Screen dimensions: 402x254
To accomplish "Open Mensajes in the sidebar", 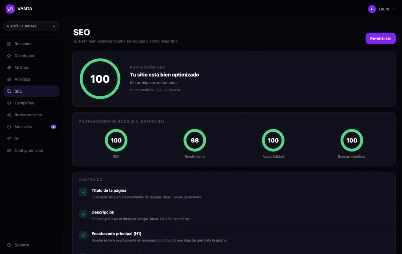I will (31, 127).
